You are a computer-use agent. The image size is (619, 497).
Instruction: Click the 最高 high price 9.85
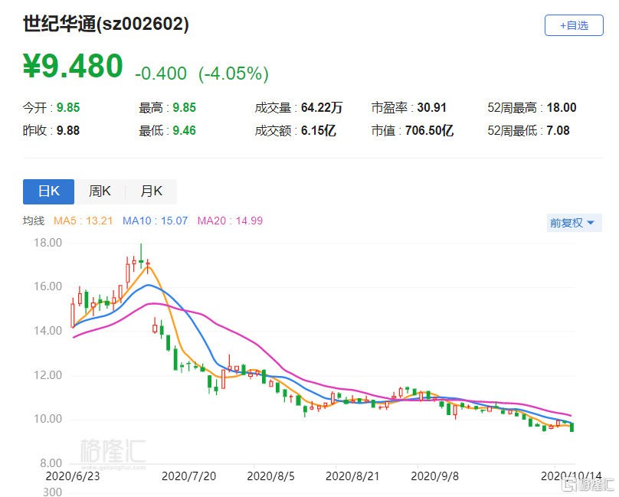click(185, 107)
